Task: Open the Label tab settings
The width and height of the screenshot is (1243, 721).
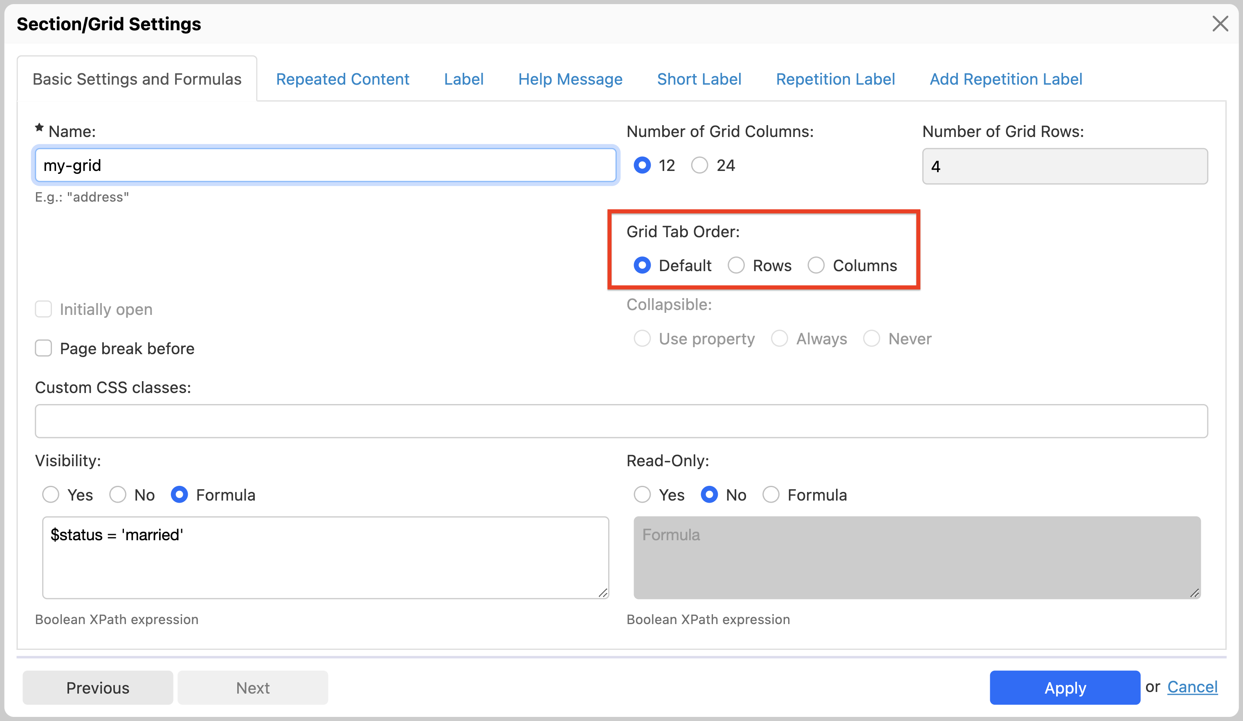Action: point(463,79)
